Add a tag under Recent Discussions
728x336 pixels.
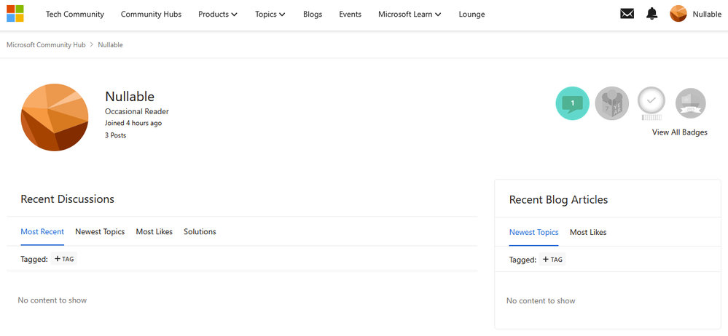tap(64, 259)
